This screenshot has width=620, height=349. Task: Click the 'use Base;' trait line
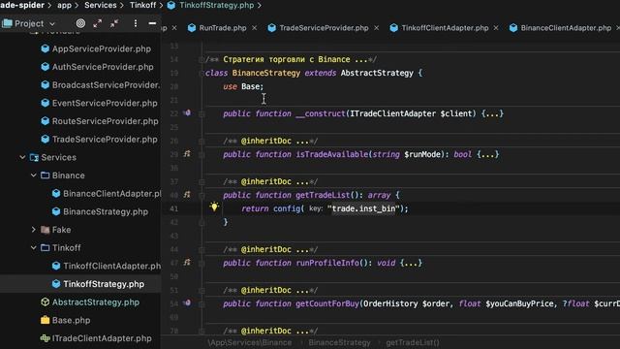click(243, 86)
